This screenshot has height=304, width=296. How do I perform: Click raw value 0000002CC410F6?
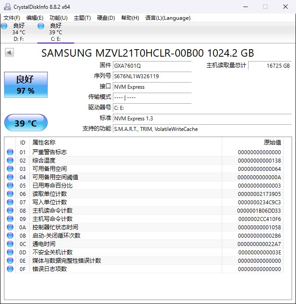260,219
